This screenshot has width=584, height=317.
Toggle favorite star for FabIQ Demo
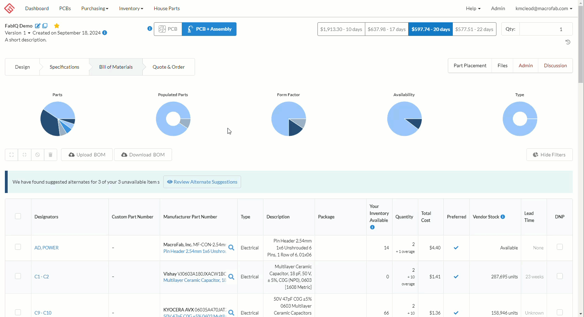[x=57, y=26]
